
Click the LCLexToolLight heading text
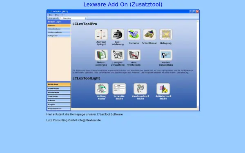coord(86,78)
